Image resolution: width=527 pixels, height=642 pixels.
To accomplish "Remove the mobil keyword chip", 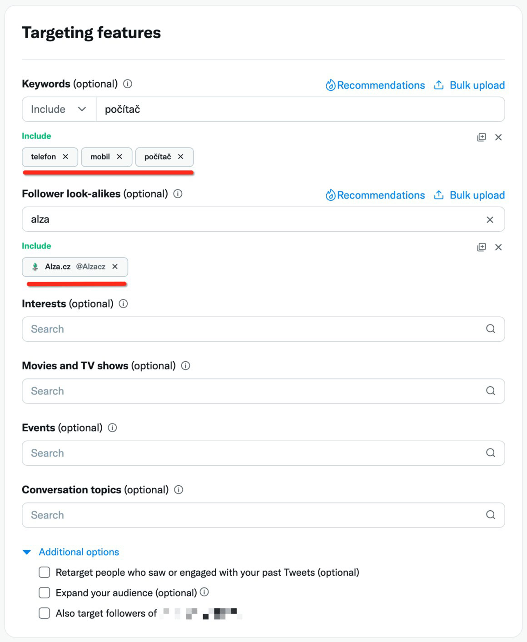I will click(x=119, y=157).
